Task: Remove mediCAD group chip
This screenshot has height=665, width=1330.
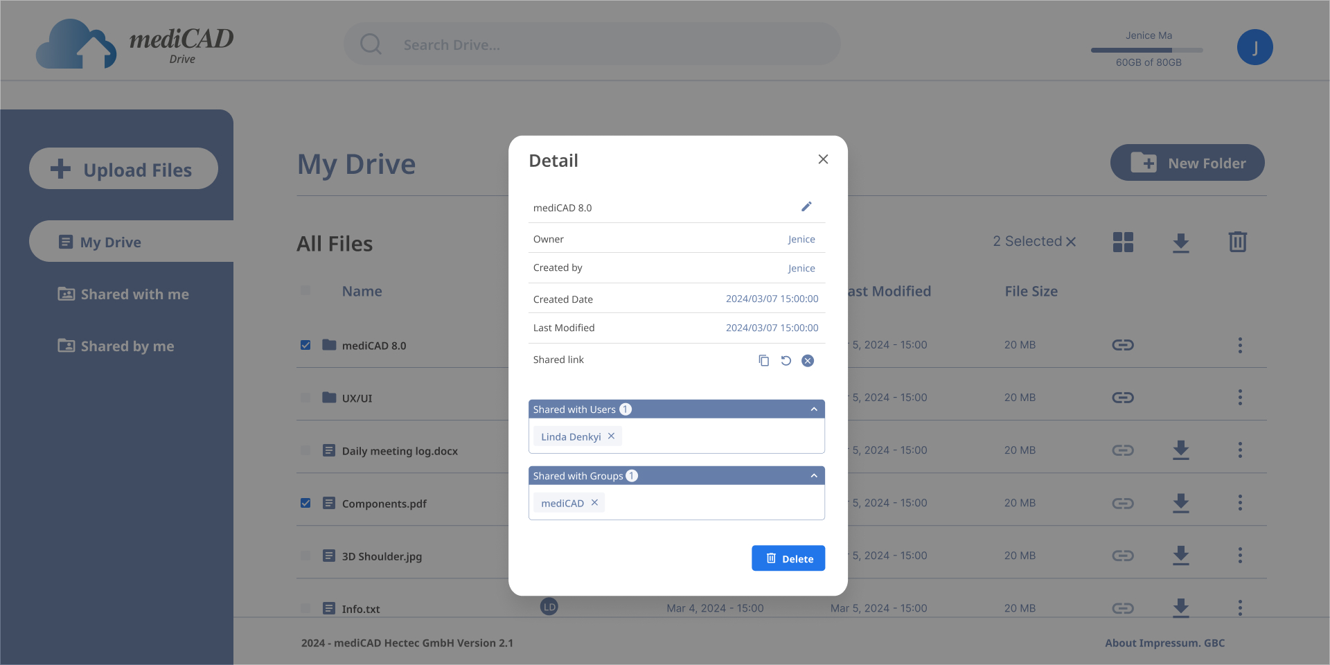Action: (594, 502)
